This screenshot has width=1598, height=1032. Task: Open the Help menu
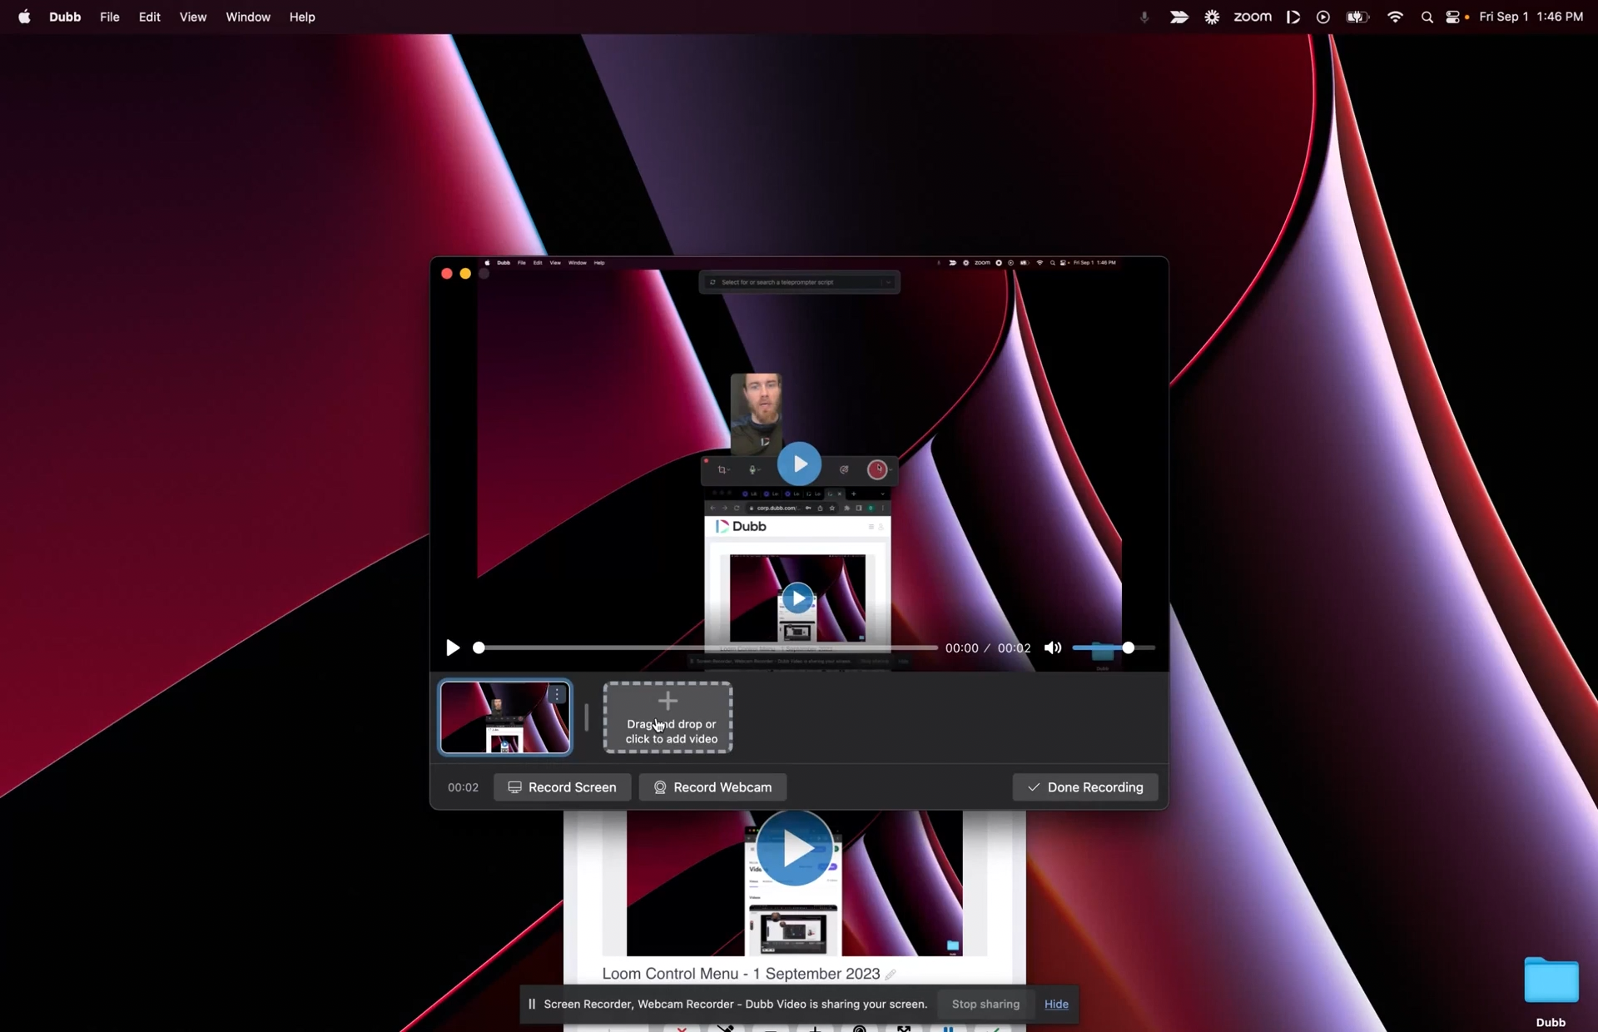[x=302, y=17]
